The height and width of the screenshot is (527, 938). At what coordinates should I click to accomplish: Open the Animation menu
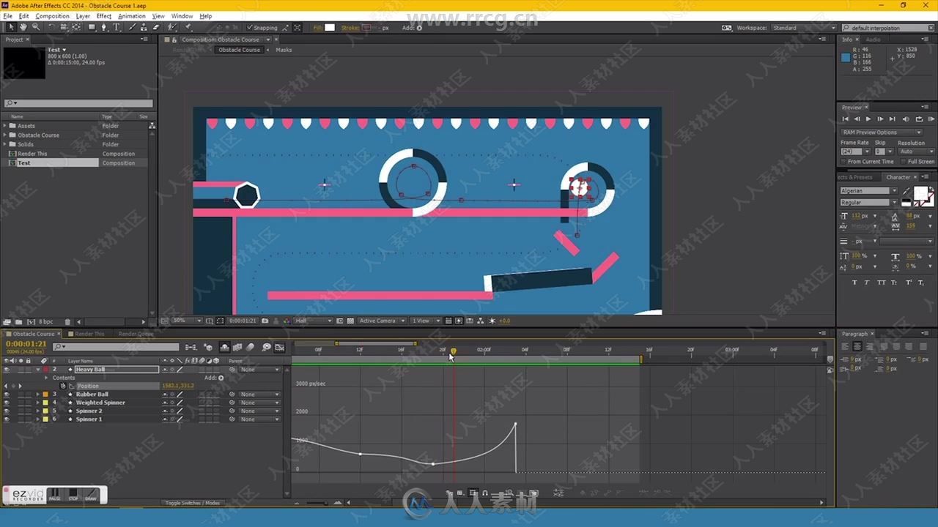(x=132, y=15)
